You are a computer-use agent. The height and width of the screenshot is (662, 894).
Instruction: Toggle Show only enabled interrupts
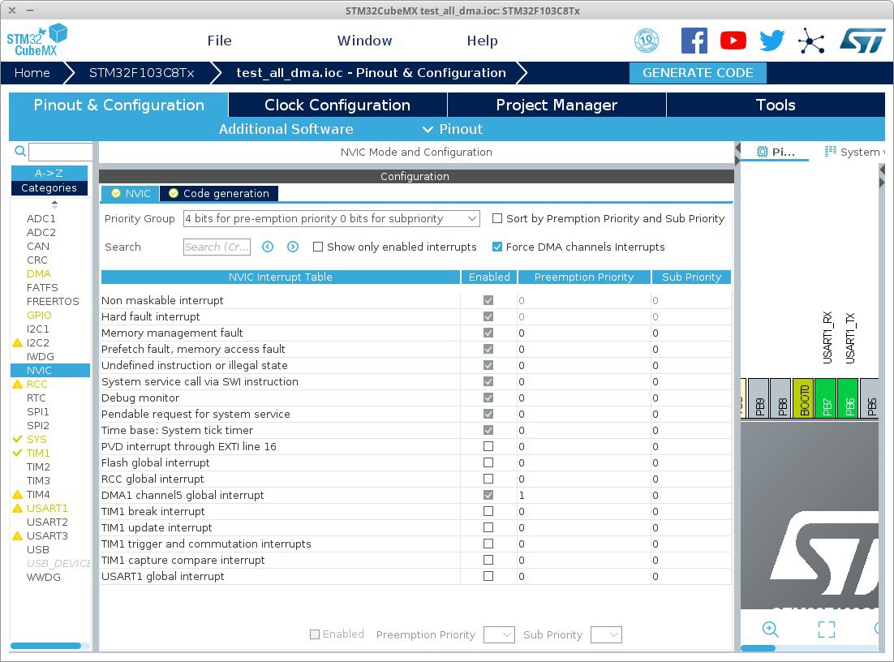(x=318, y=247)
